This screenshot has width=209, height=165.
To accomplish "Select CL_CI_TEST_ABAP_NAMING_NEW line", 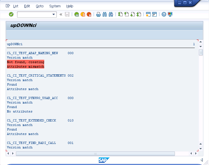I will (32, 53).
